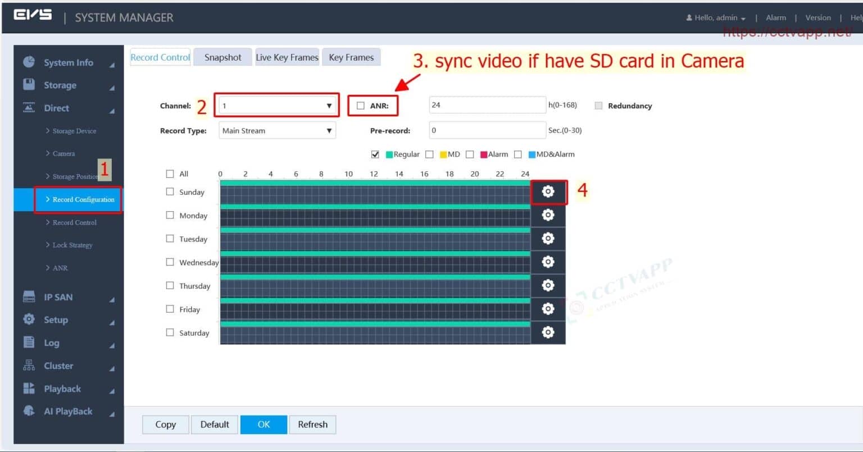This screenshot has height=452, width=863.
Task: Open the Key Frames tab
Action: (x=351, y=57)
